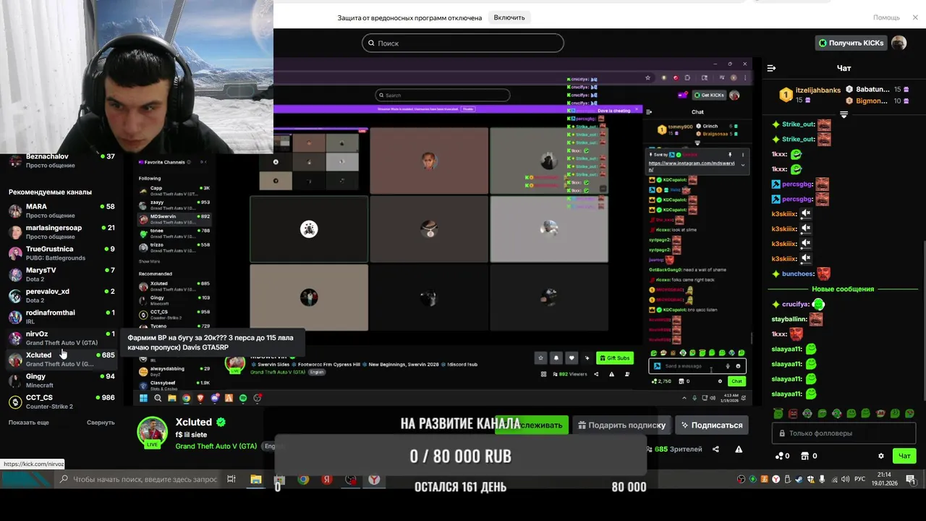Viewport: 926px width, 521px height.
Task: Open Task View on the taskbar
Action: coord(231,479)
